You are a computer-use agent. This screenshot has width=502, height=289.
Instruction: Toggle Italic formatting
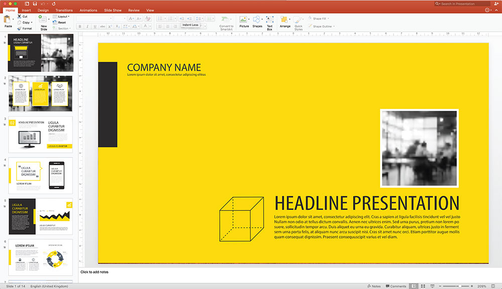(87, 26)
